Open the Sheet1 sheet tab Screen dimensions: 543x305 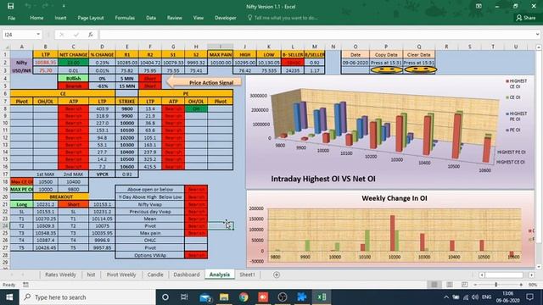coord(247,274)
